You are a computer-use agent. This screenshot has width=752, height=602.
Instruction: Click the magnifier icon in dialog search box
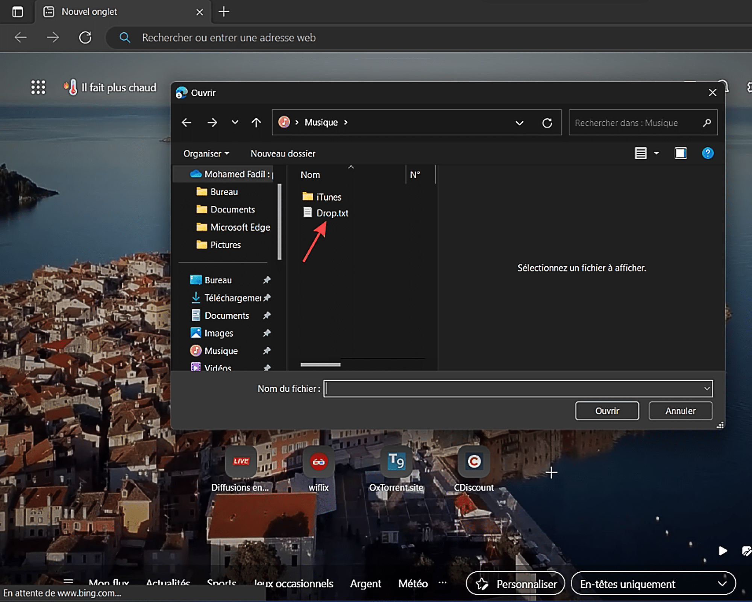coord(707,123)
